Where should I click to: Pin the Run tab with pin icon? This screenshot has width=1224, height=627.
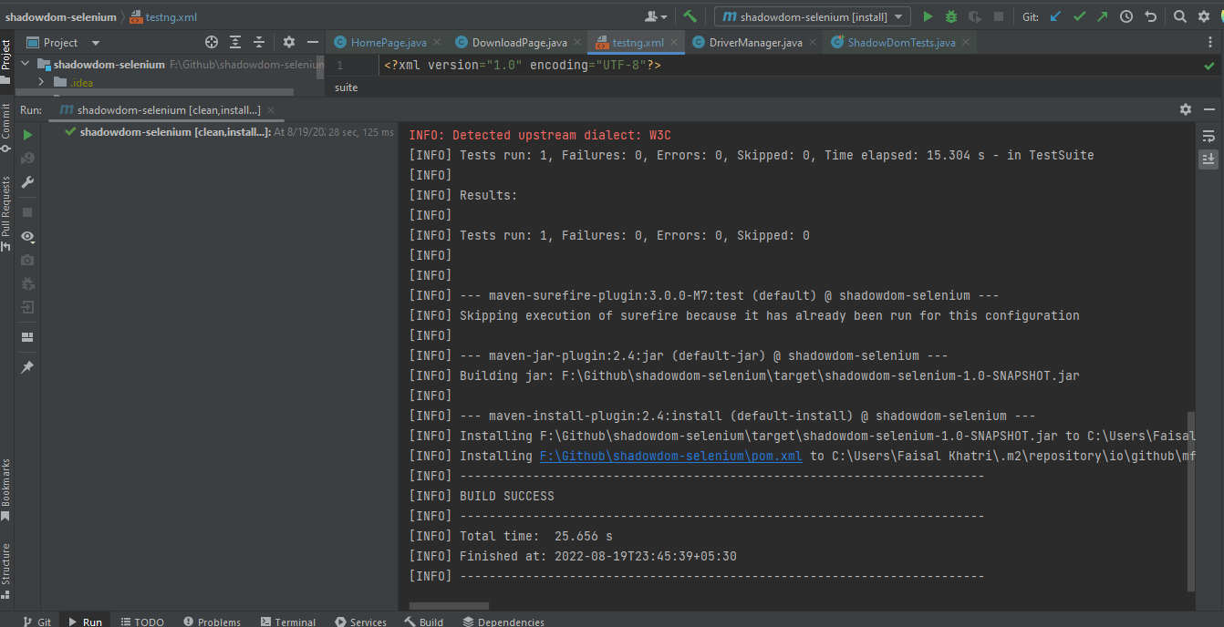(27, 366)
